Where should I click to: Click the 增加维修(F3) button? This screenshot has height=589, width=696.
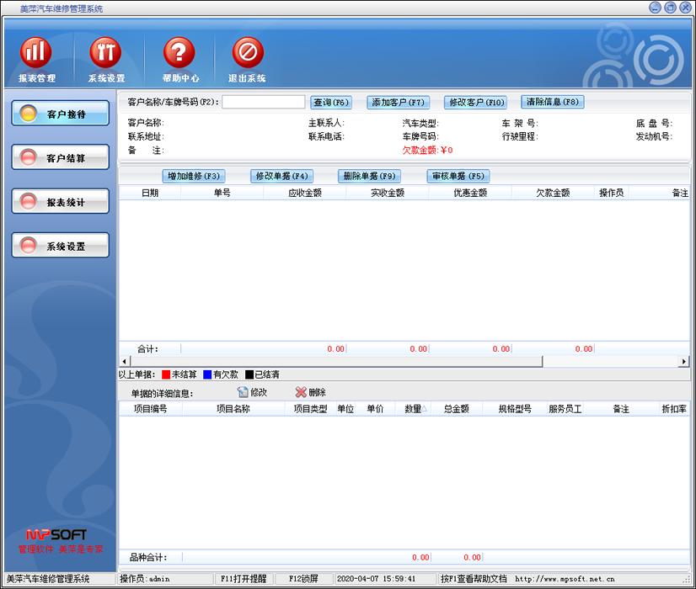click(x=194, y=176)
